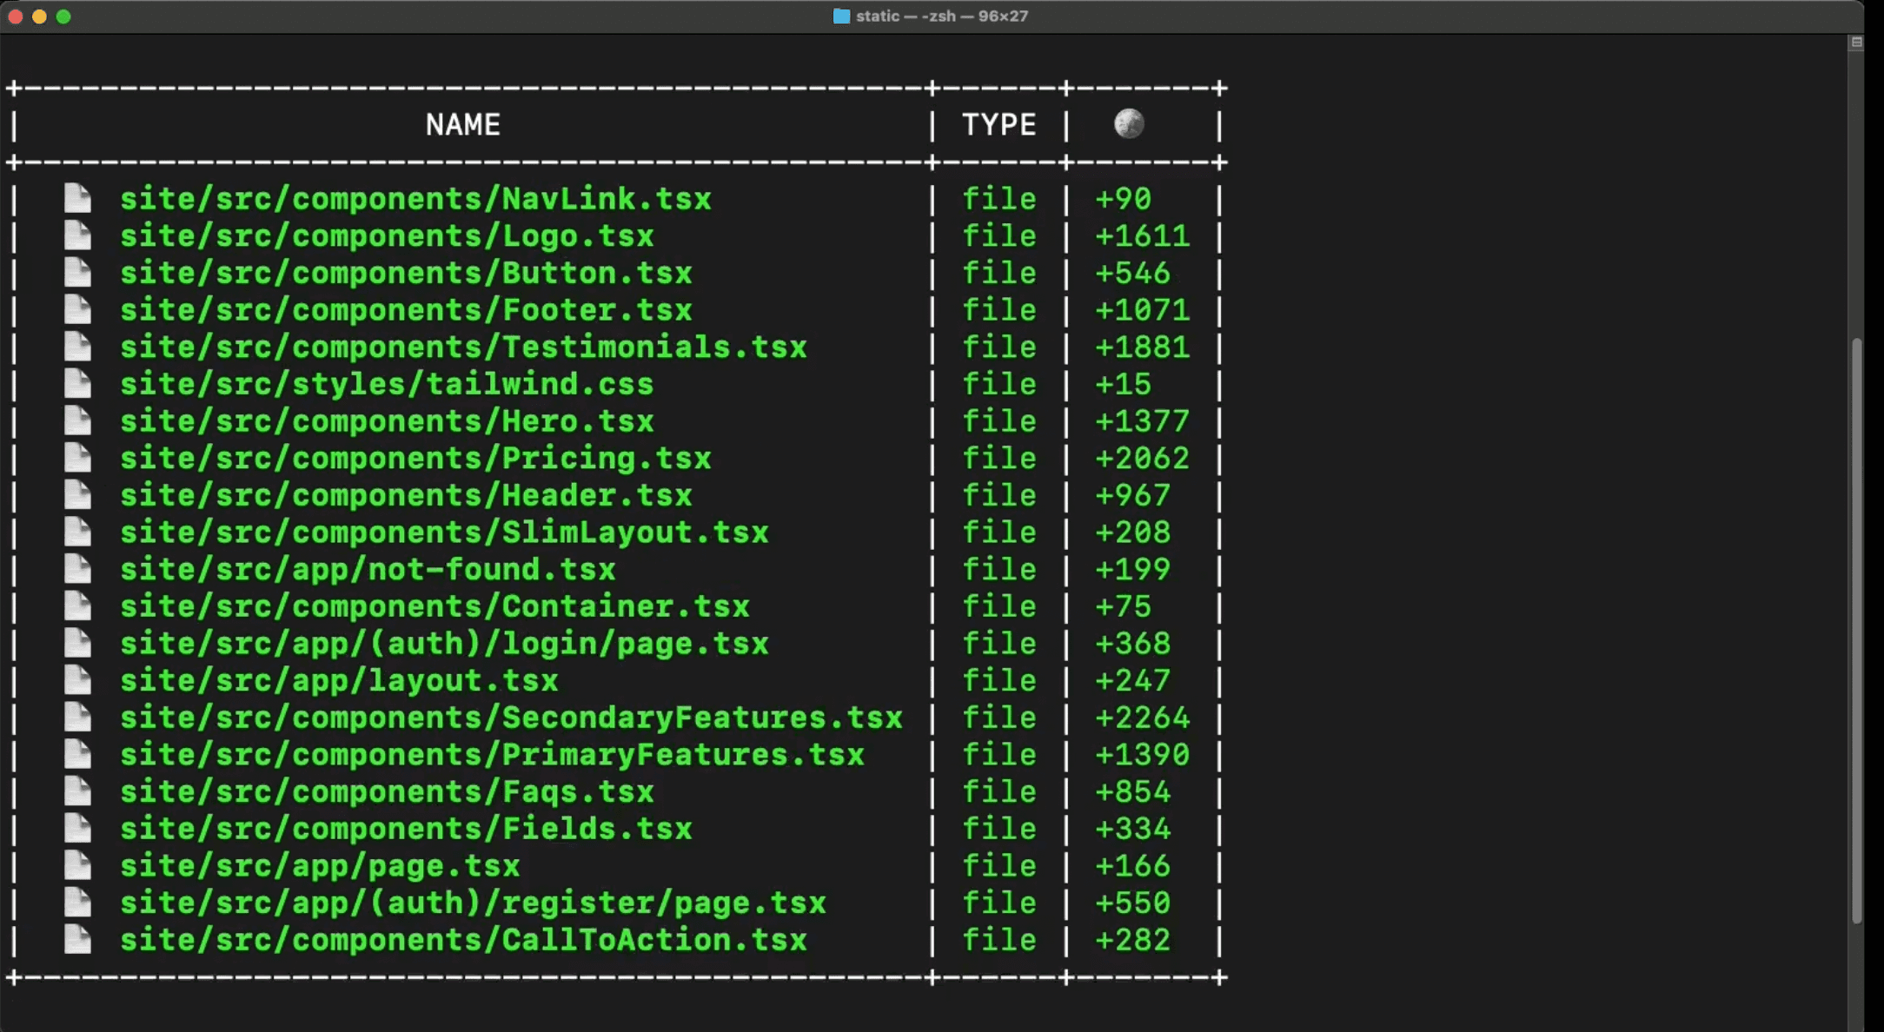
Task: Click the folder icon in the window title
Action: click(x=841, y=16)
